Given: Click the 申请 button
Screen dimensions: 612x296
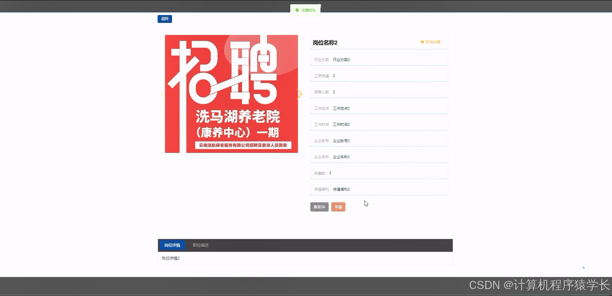Looking at the screenshot, I should (x=338, y=207).
